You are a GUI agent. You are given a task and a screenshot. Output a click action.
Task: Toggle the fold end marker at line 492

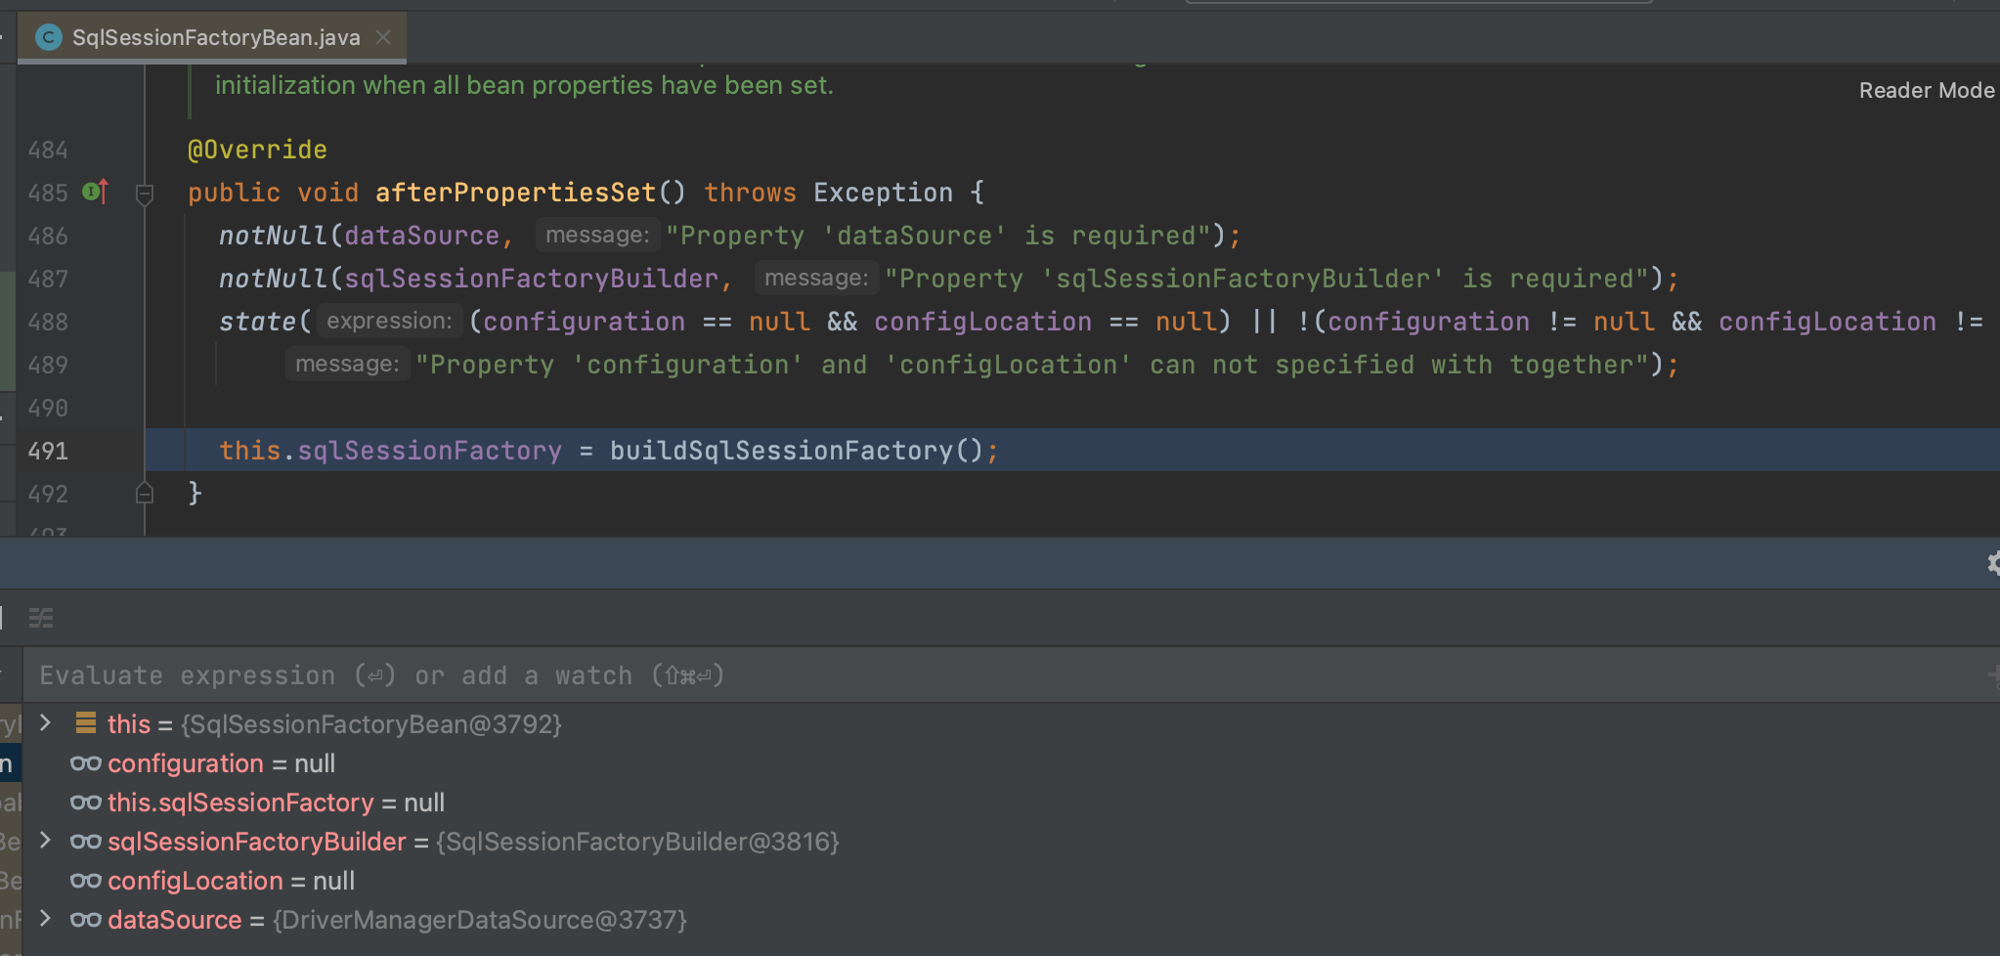pyautogui.click(x=145, y=494)
